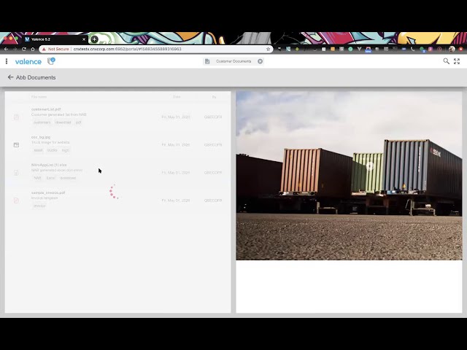Select the 'download' tag on customerList.pdf
Viewport: 467px width, 350px height.
coord(63,122)
